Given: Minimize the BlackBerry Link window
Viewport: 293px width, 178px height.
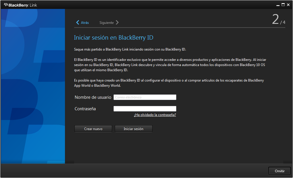Looking at the screenshot, I should pyautogui.click(x=278, y=5).
